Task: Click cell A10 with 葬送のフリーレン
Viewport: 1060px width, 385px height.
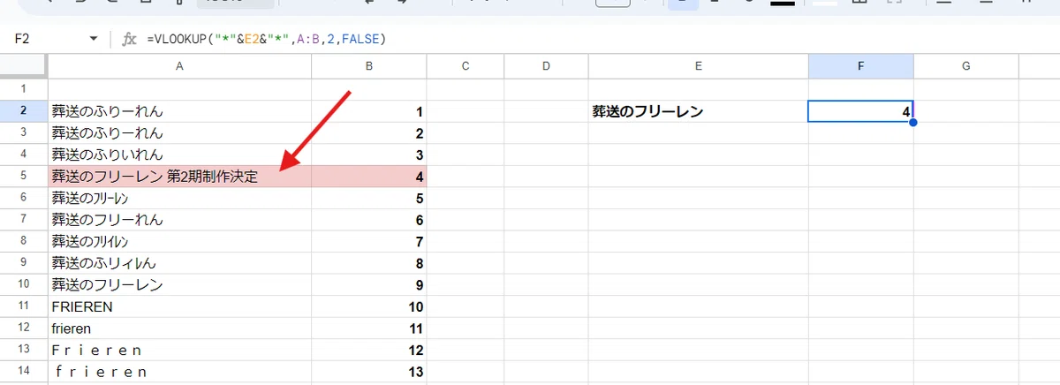Action: [x=179, y=284]
